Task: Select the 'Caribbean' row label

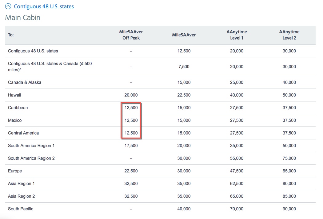Action: point(18,108)
